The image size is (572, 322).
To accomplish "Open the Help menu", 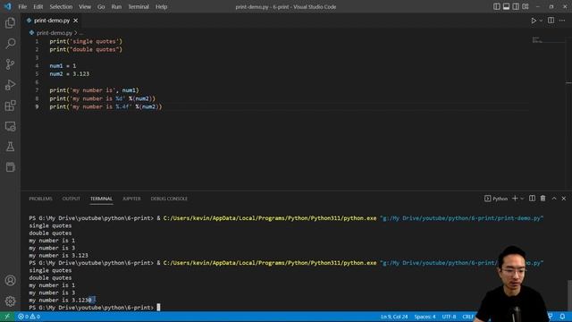I will pos(161,6).
